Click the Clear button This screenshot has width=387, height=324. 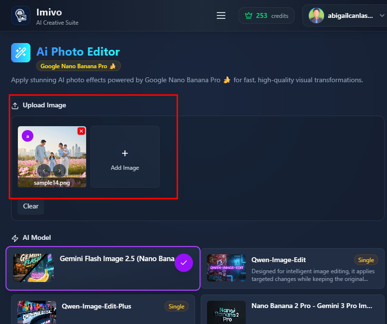pyautogui.click(x=30, y=206)
